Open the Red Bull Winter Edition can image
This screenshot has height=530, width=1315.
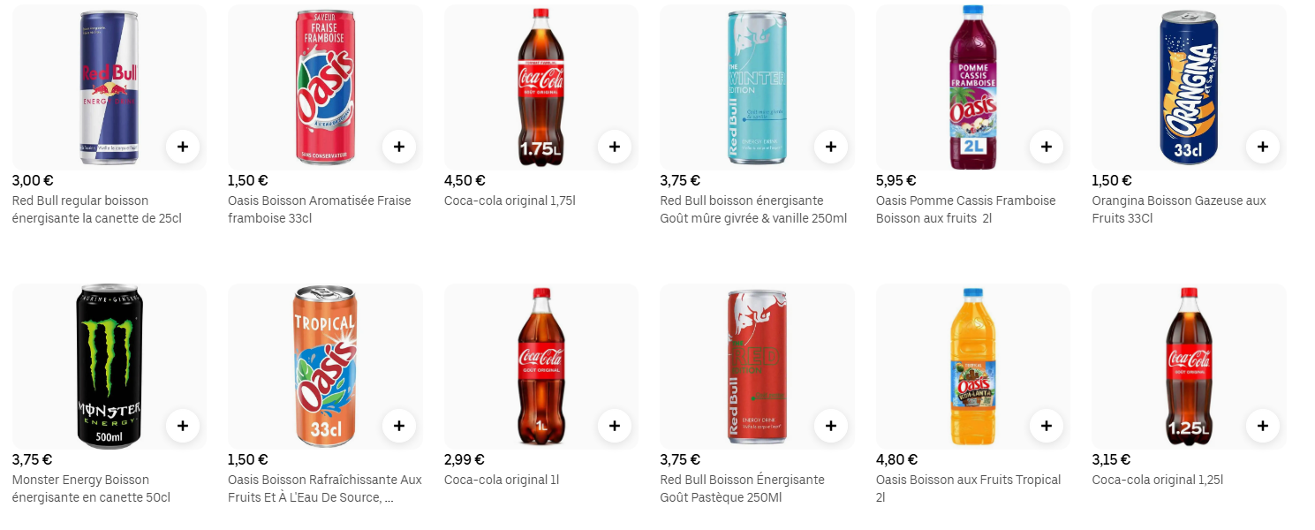tap(757, 87)
